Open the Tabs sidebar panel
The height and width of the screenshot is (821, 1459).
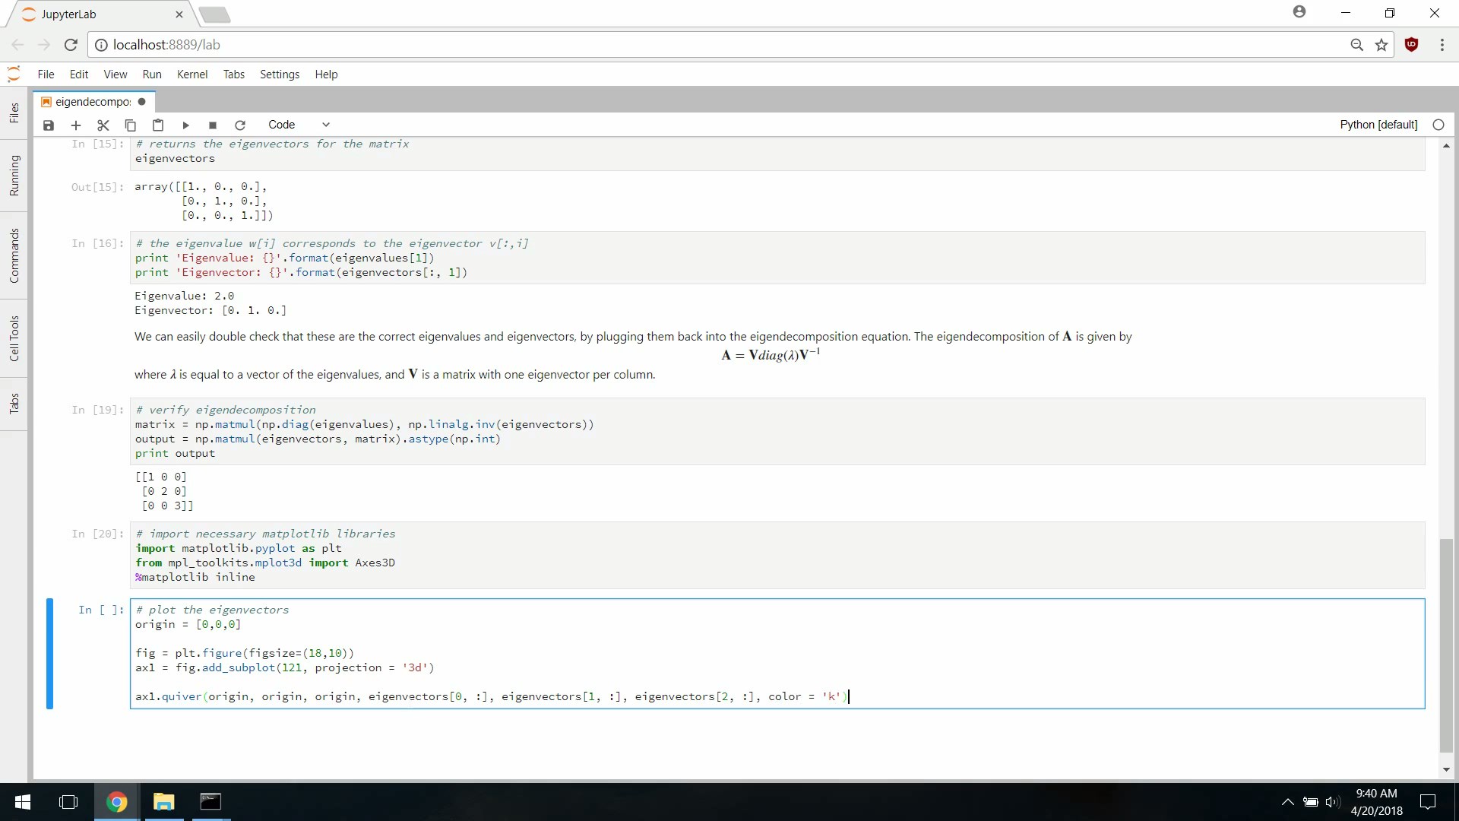14,404
